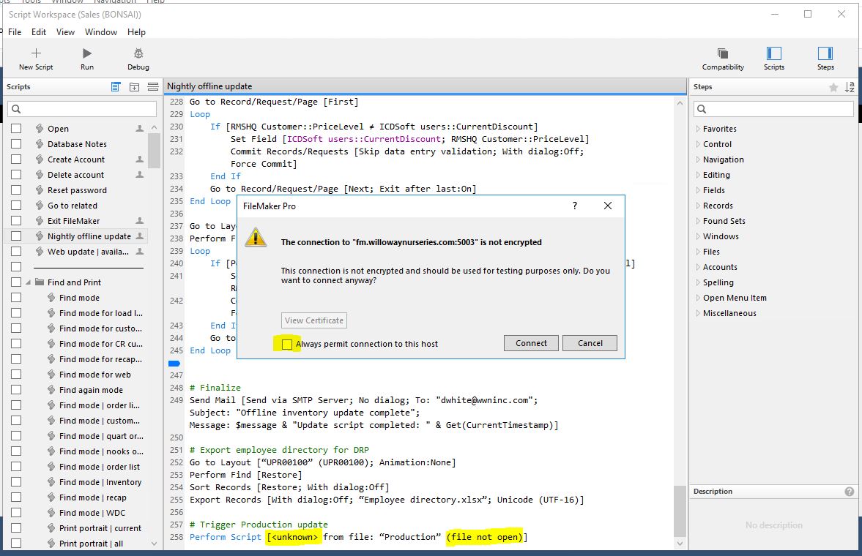Expand the Records steps category
The height and width of the screenshot is (556, 862).
pos(698,206)
